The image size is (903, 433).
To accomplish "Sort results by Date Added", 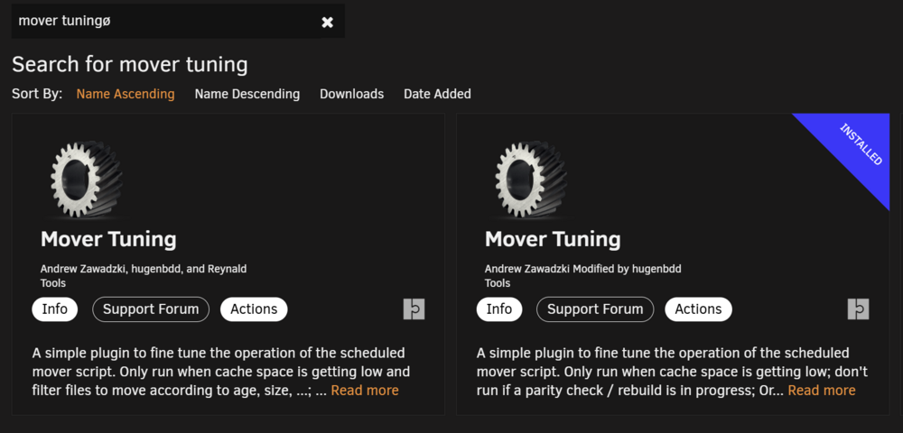I will (x=437, y=94).
